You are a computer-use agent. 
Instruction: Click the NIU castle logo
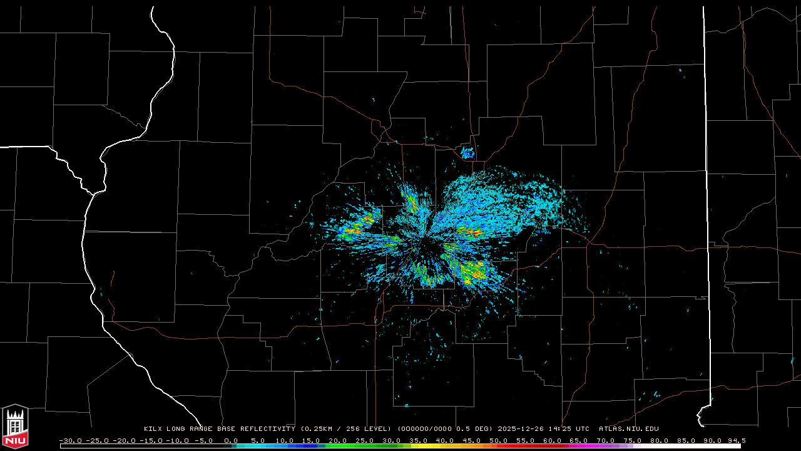pos(15,427)
